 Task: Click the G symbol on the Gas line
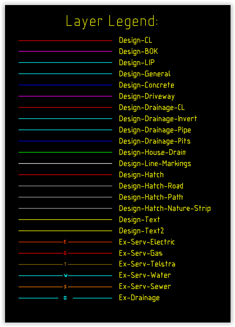pyautogui.click(x=65, y=253)
